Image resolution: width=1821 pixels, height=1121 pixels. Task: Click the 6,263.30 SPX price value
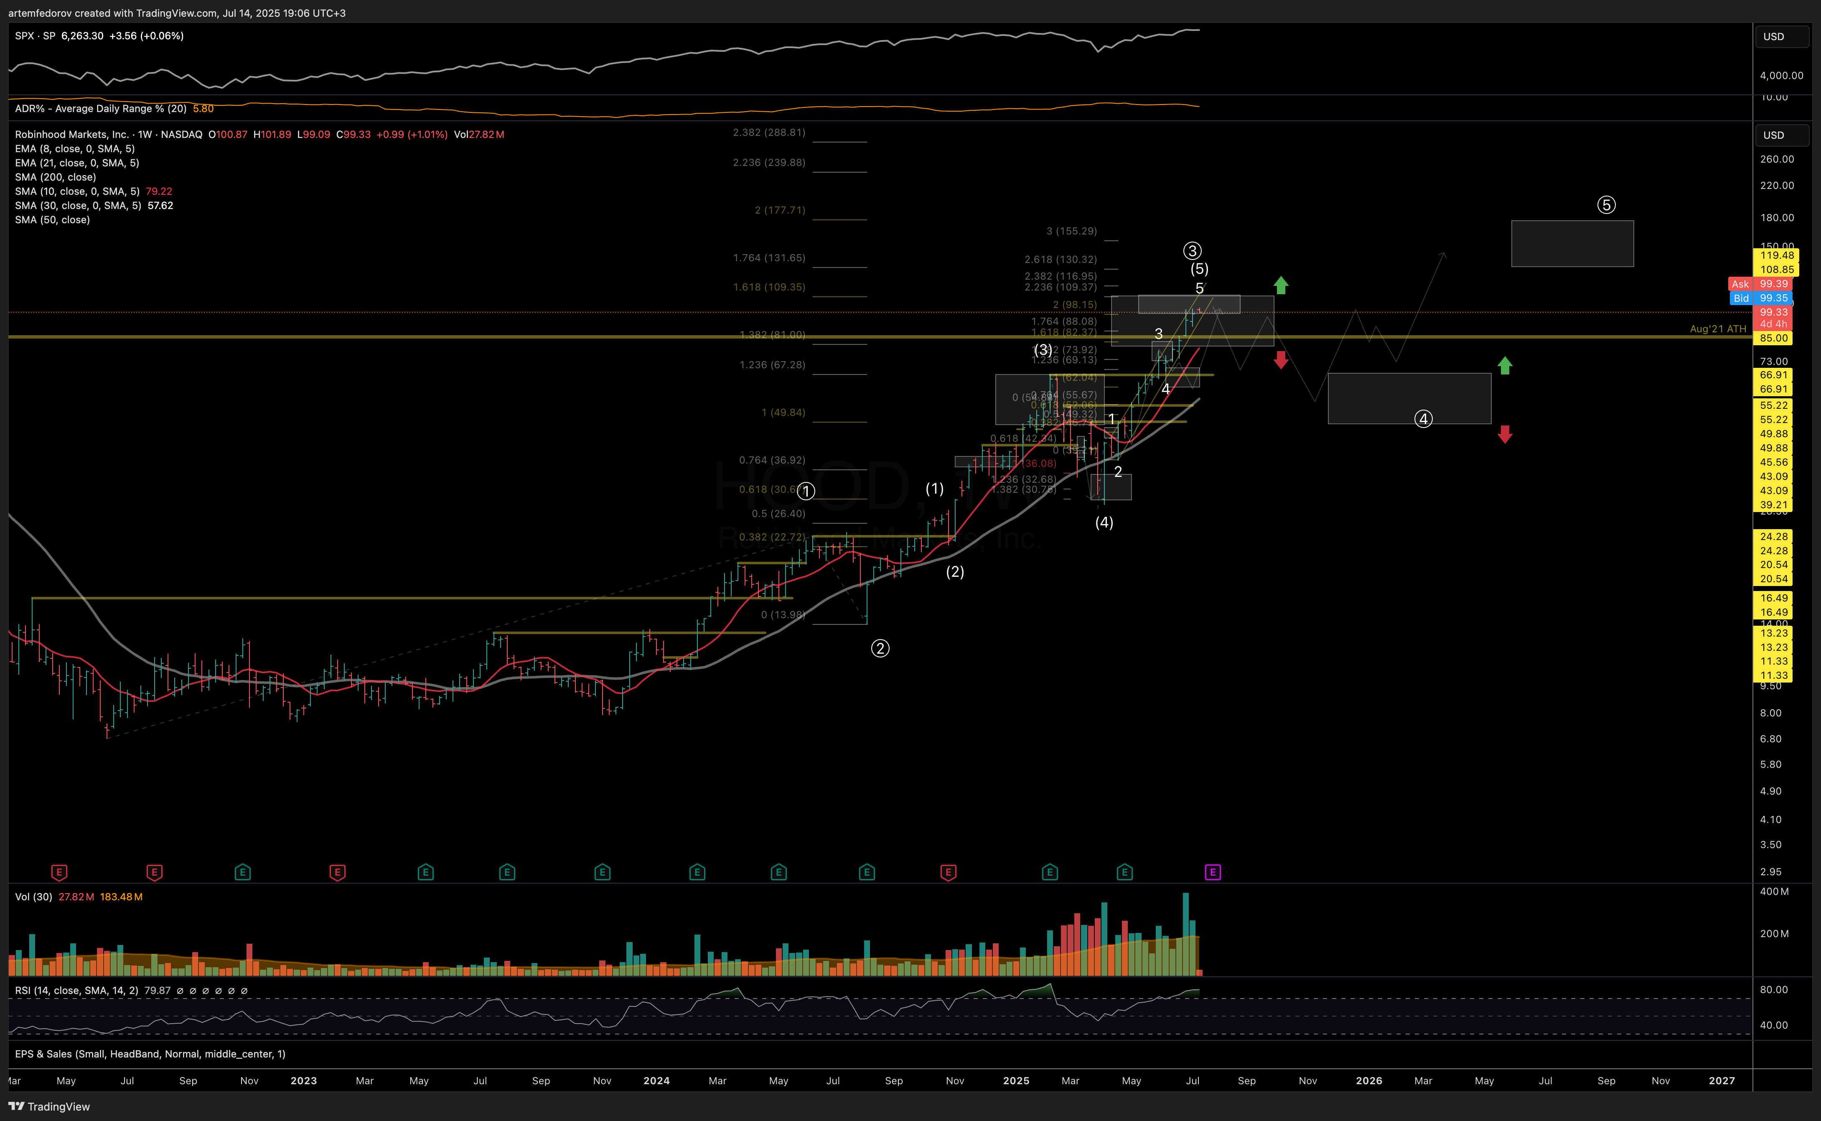tap(82, 36)
